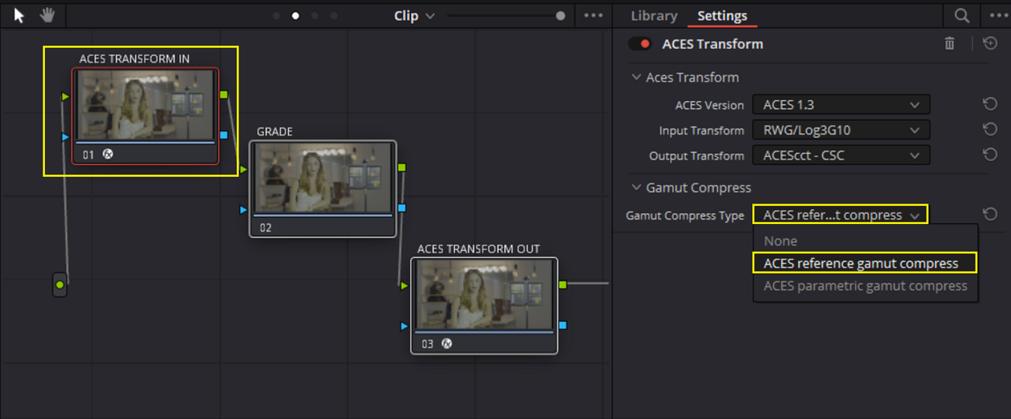Choose ACES reference gamut compress option

tap(865, 263)
